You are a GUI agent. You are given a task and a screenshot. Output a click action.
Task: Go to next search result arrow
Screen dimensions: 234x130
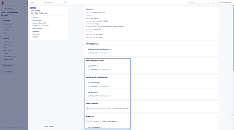click(x=211, y=2)
